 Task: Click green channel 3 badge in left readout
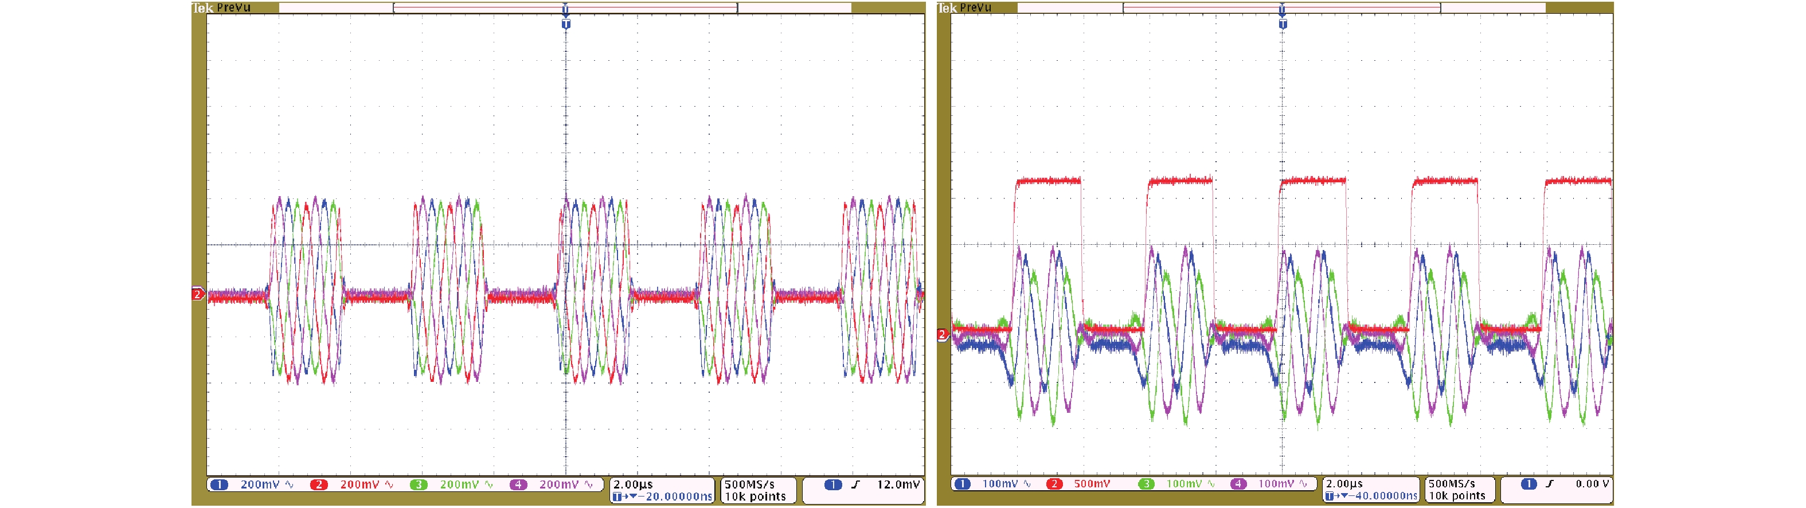[419, 484]
